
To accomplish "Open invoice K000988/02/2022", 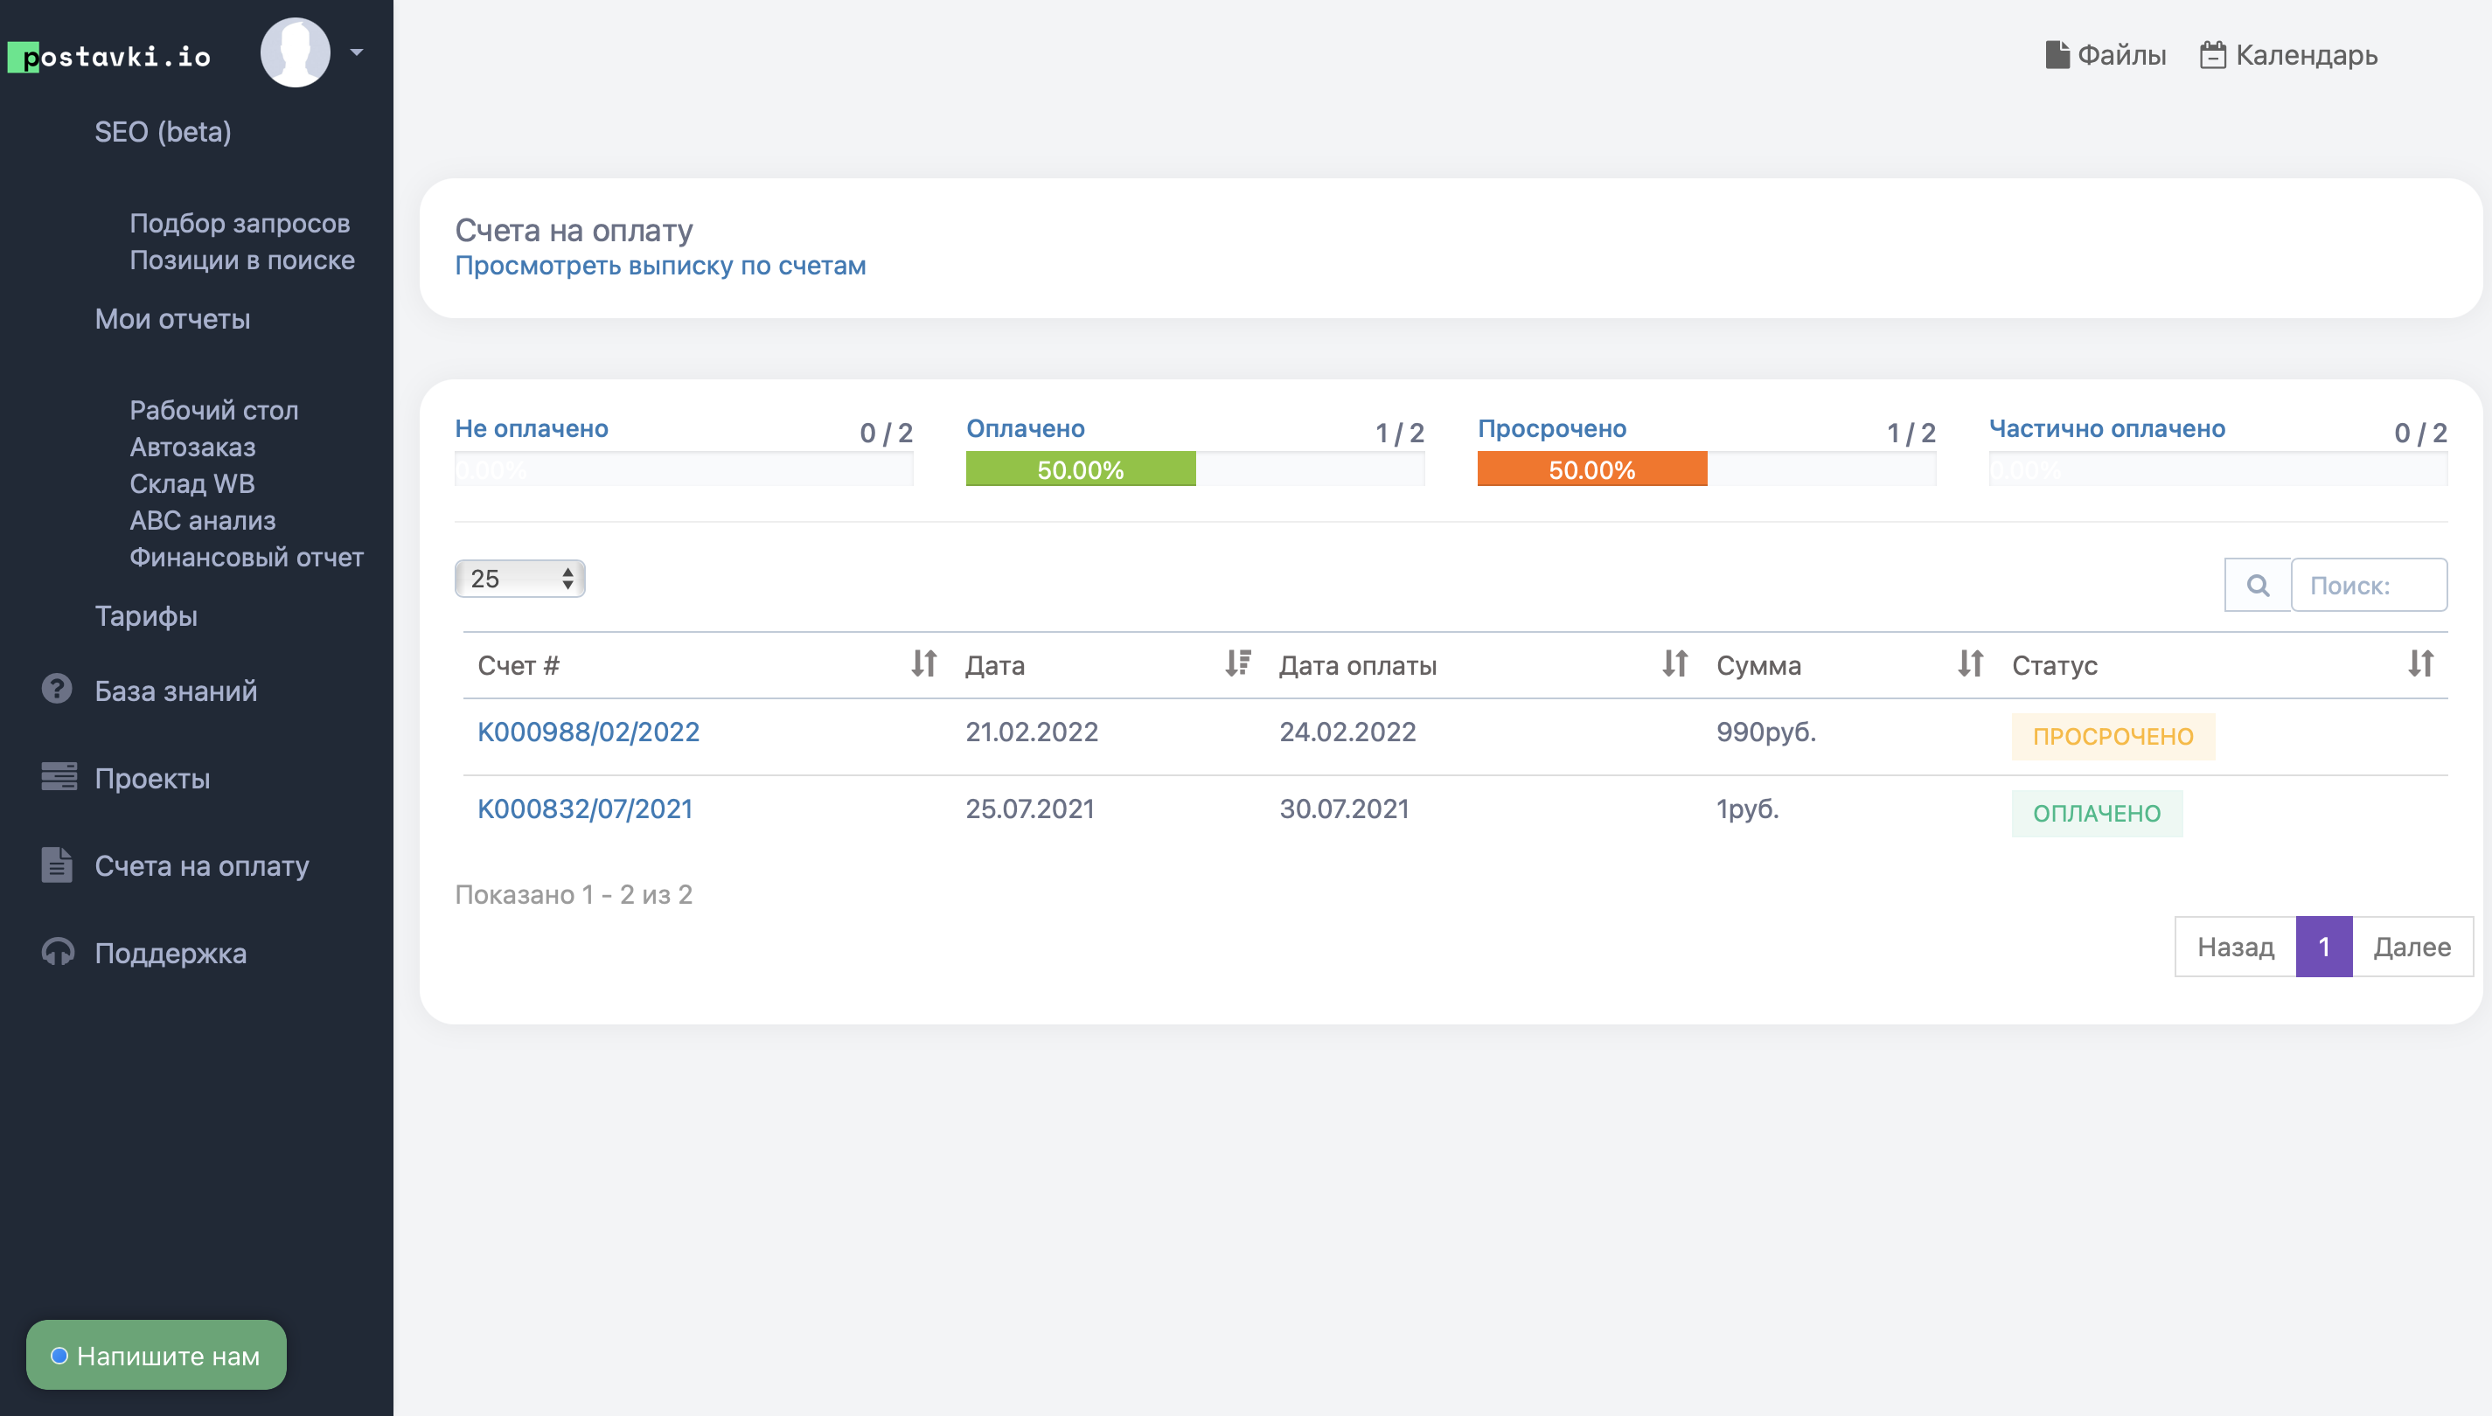I will (588, 732).
